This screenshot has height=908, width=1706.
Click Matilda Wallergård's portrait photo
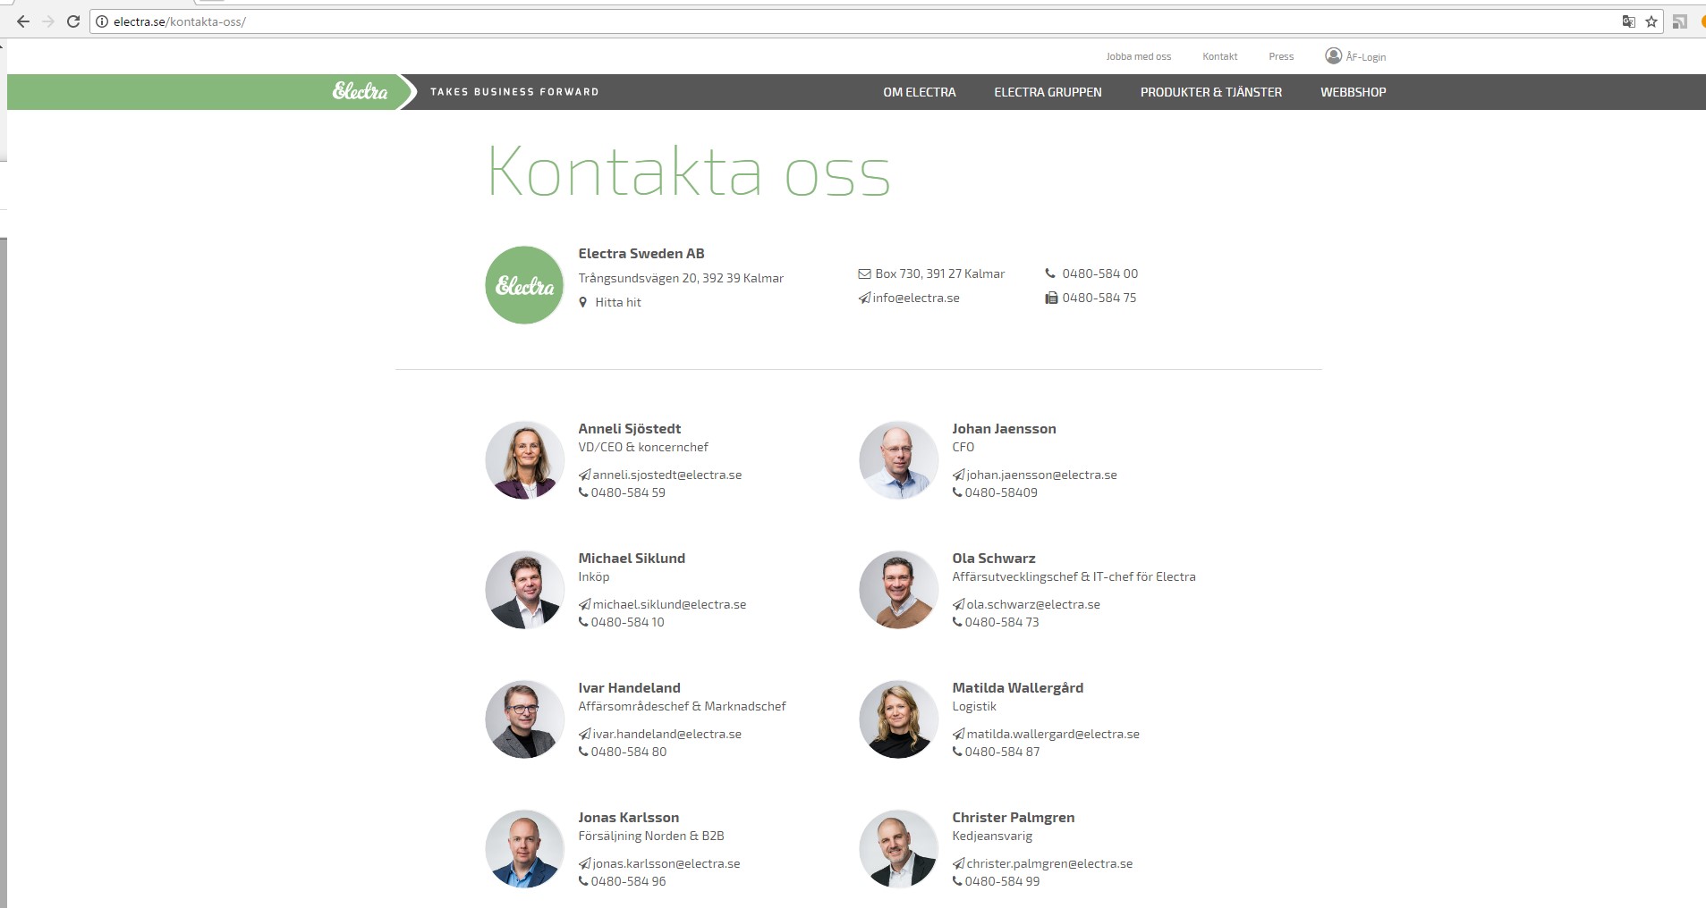[898, 719]
